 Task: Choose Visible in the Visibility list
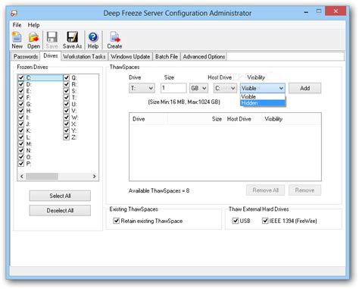pos(263,96)
